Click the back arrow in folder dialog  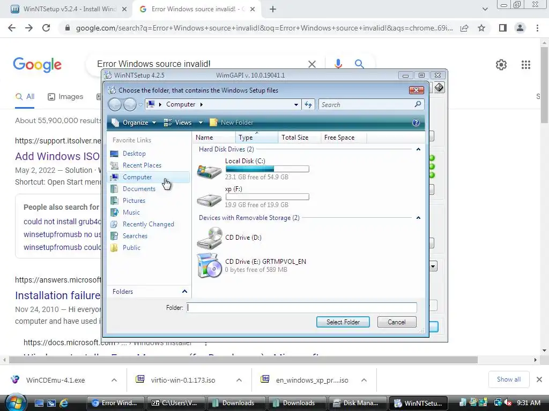[x=115, y=104]
